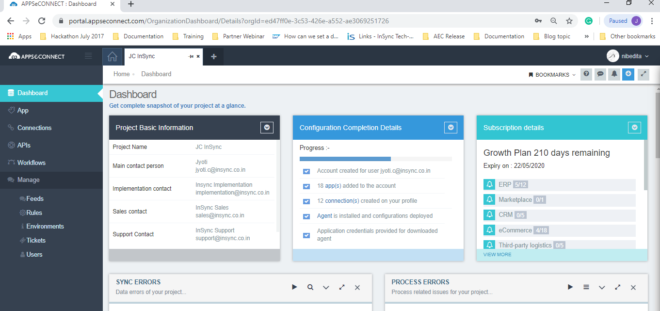The height and width of the screenshot is (311, 660).
Task: Maximize the Process Errors panel
Action: [617, 287]
